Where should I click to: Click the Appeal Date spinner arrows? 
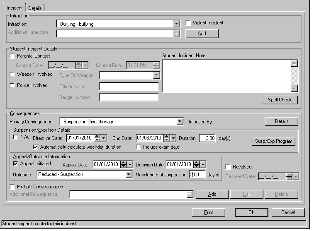click(x=124, y=165)
